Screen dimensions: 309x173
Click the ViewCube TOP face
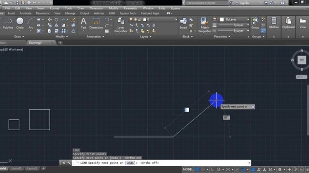click(302, 60)
